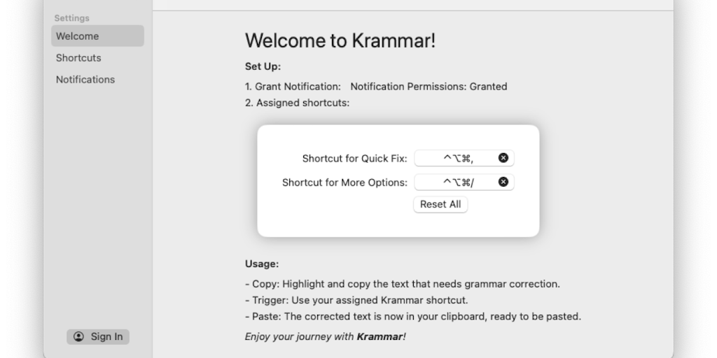
Task: Go to the Notifications section
Action: tap(85, 80)
